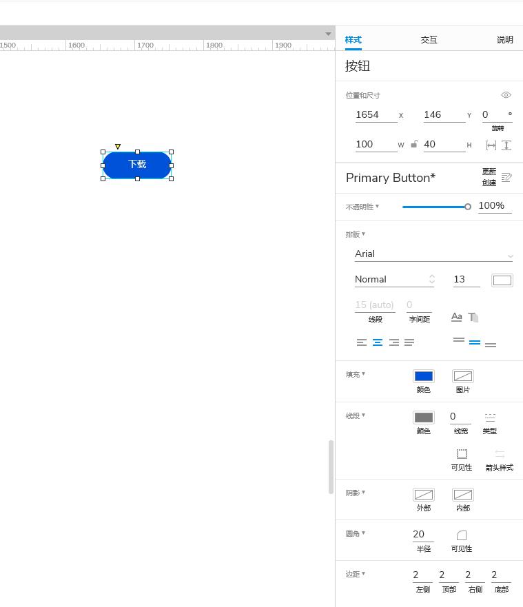Click the line spacing field 15 (auto)
Image resolution: width=523 pixels, height=607 pixels.
click(x=375, y=305)
